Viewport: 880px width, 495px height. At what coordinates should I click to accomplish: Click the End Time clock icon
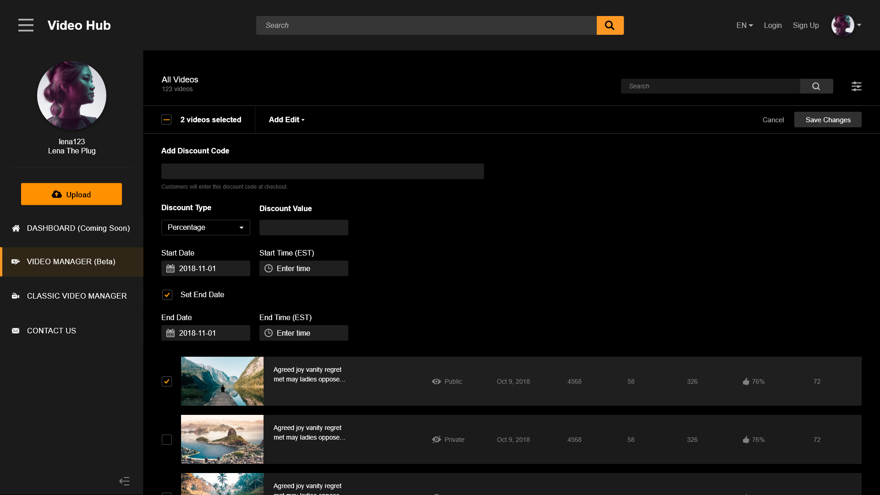click(269, 333)
